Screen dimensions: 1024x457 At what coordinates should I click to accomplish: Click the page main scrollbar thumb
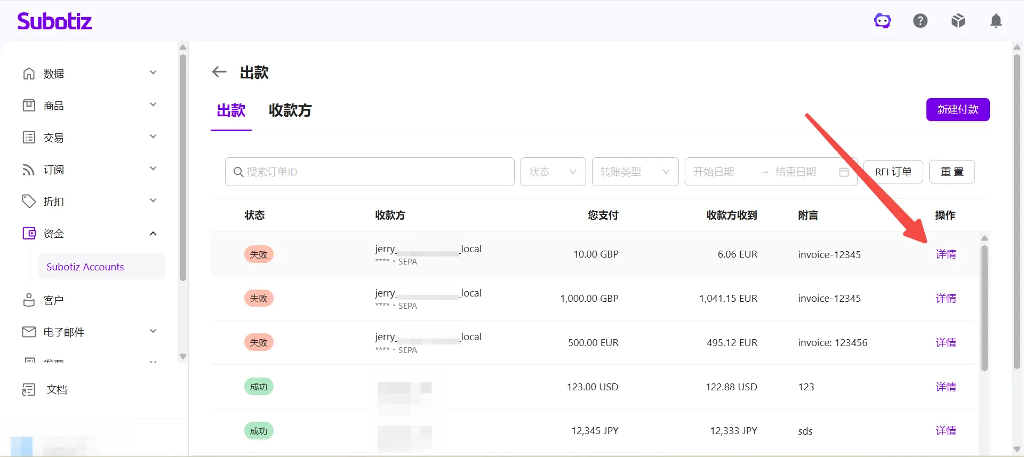1017,211
